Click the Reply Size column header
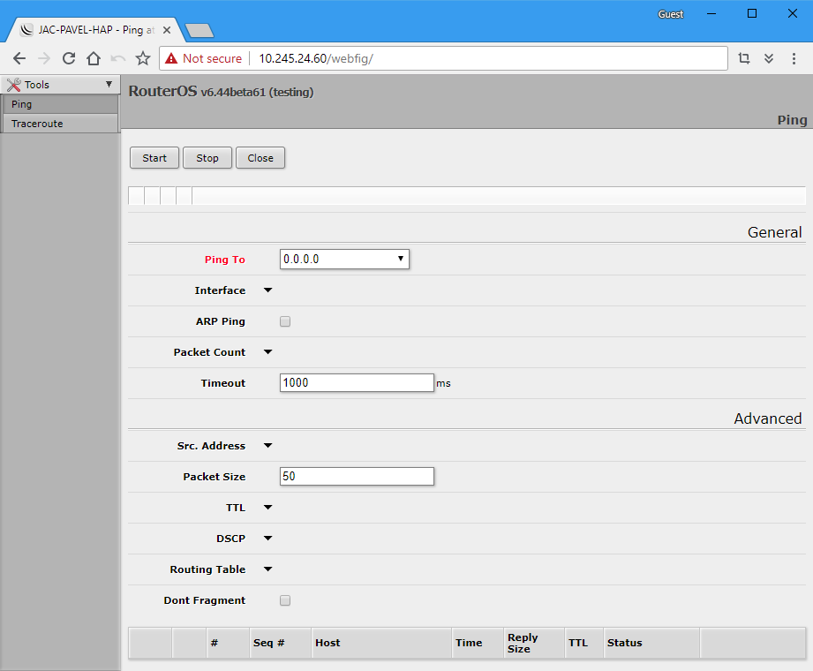 pos(533,643)
